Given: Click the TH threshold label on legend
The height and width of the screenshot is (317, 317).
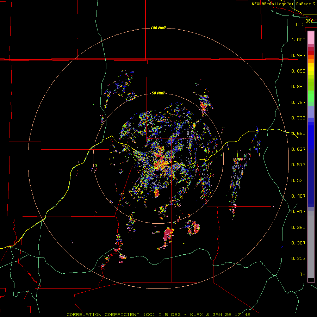Looking at the screenshot, I should (303, 274).
